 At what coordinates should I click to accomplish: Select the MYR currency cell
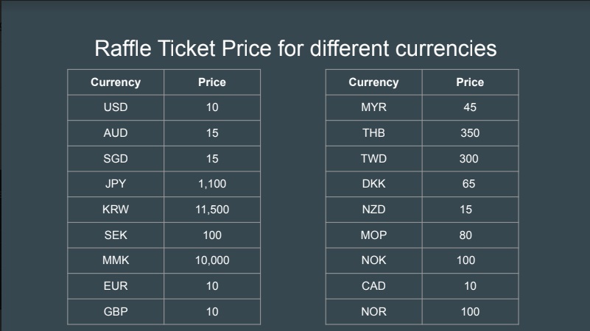click(x=373, y=107)
